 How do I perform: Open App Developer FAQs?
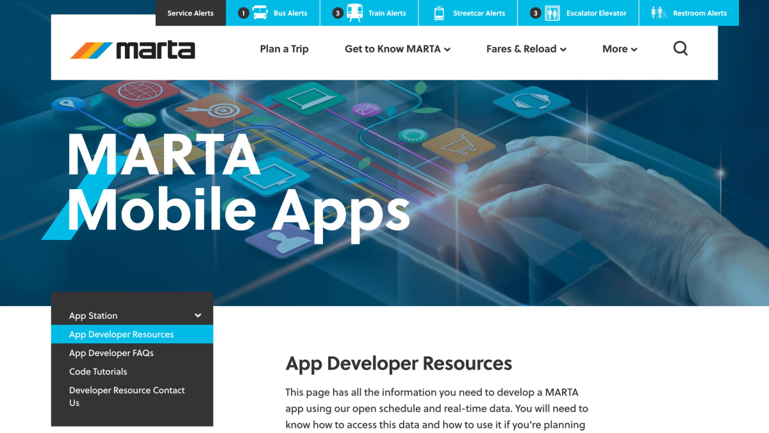point(112,353)
